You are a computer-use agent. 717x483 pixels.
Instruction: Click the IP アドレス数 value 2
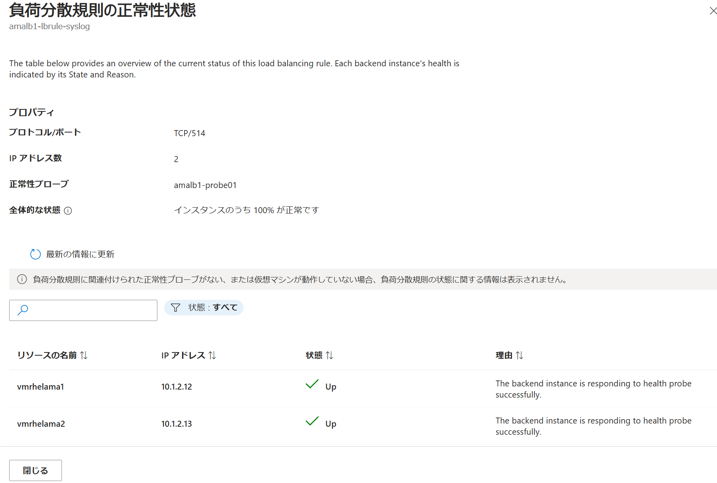[x=176, y=159]
